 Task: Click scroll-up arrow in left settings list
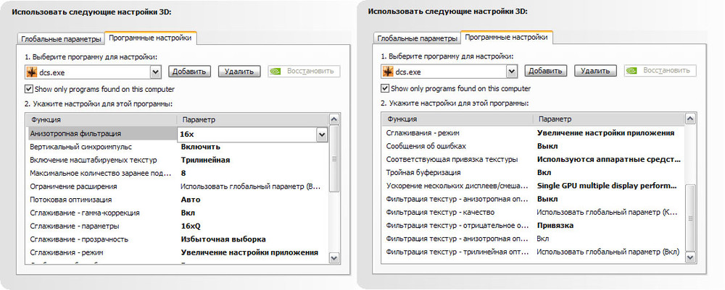(x=334, y=119)
